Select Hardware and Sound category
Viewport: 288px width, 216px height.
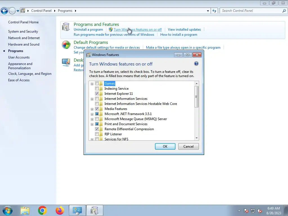24,44
